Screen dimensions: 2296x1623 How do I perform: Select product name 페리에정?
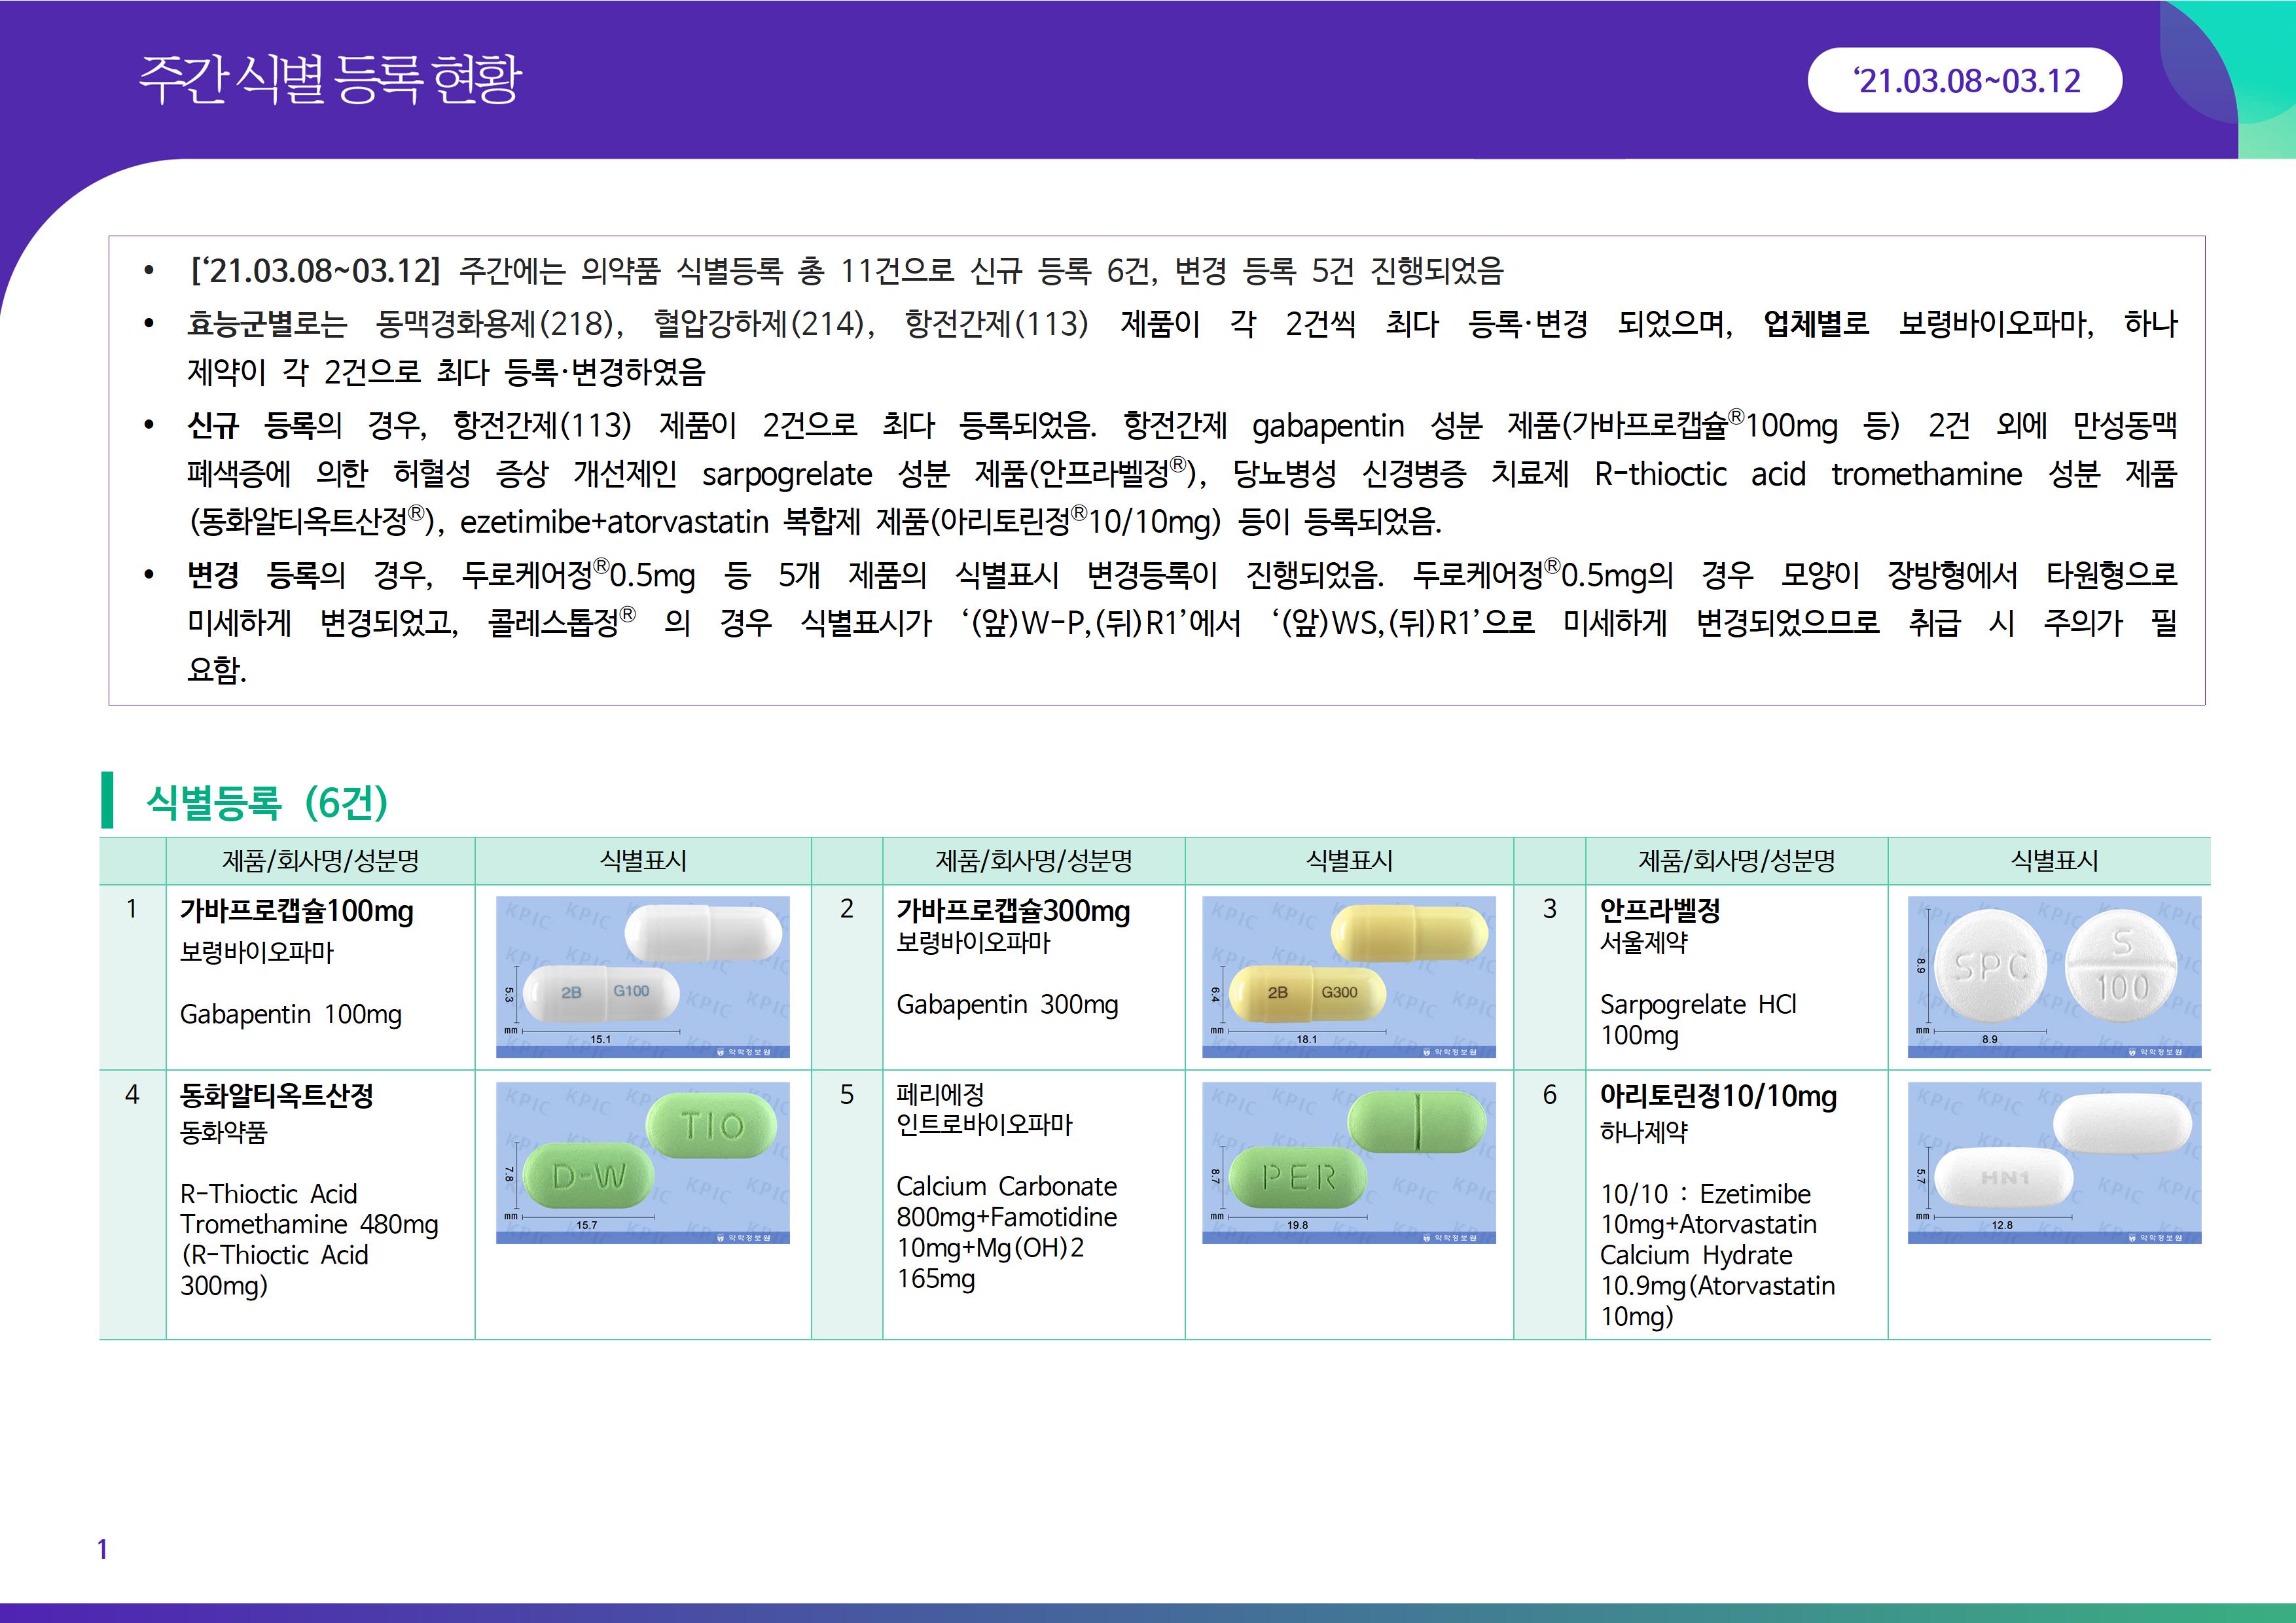tap(940, 1094)
